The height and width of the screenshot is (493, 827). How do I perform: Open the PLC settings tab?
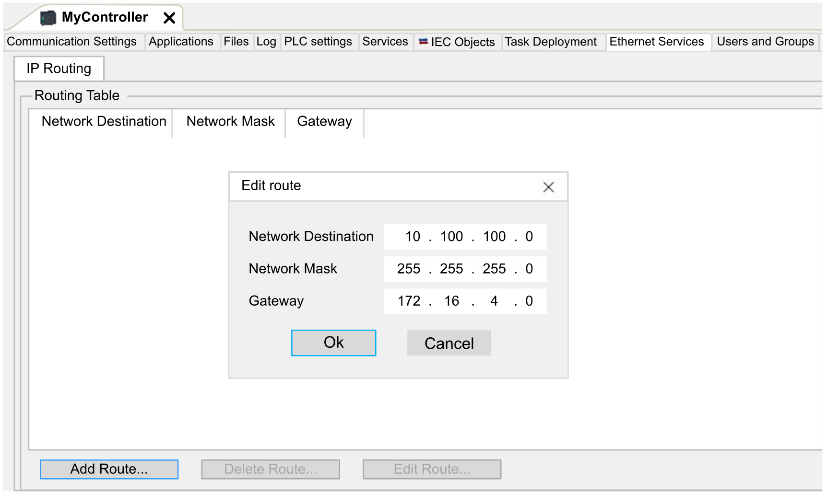click(318, 42)
